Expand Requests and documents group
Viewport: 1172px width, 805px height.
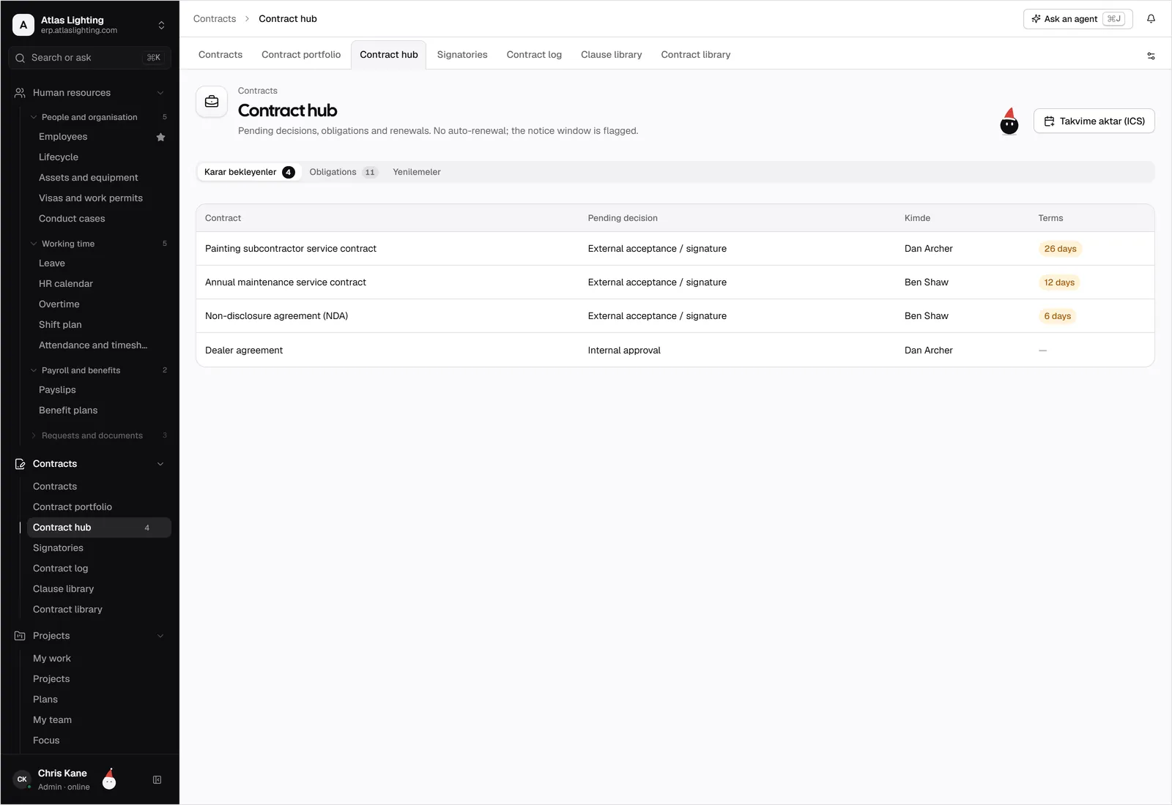pyautogui.click(x=34, y=435)
